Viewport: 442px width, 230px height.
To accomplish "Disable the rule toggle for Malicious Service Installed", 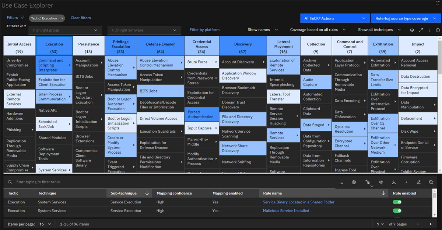I will [x=397, y=210].
